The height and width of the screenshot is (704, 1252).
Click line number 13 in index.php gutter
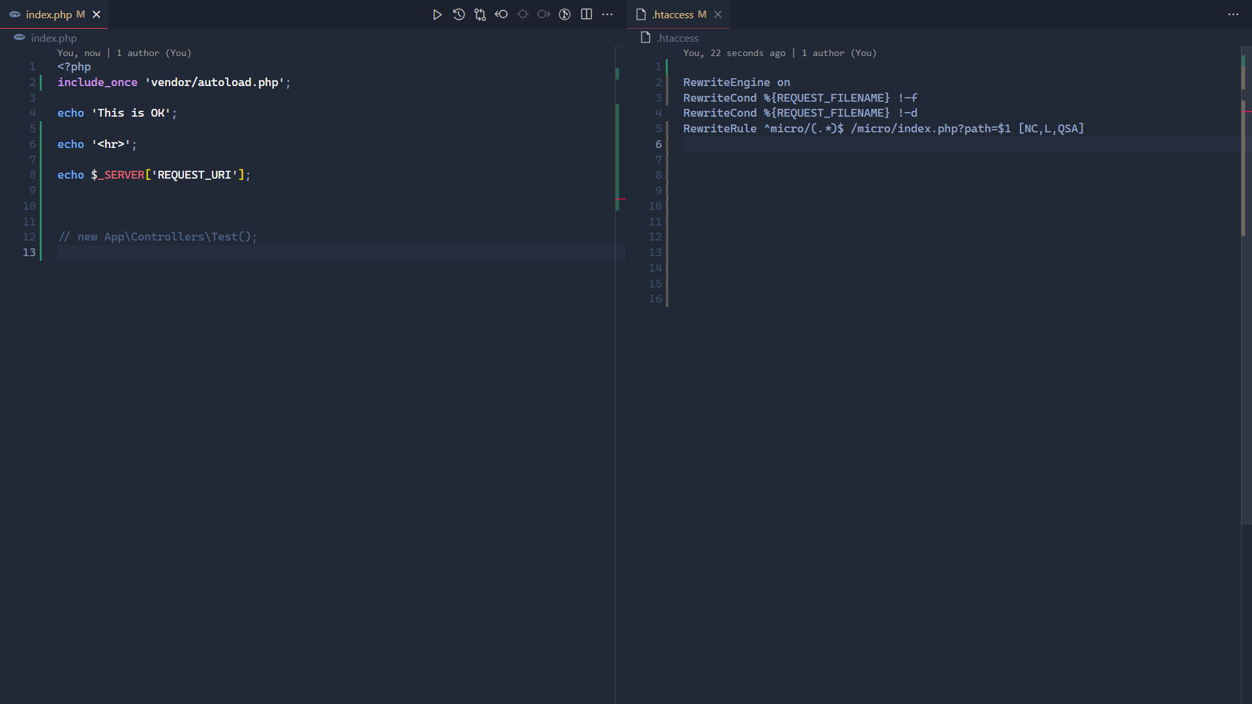click(29, 252)
